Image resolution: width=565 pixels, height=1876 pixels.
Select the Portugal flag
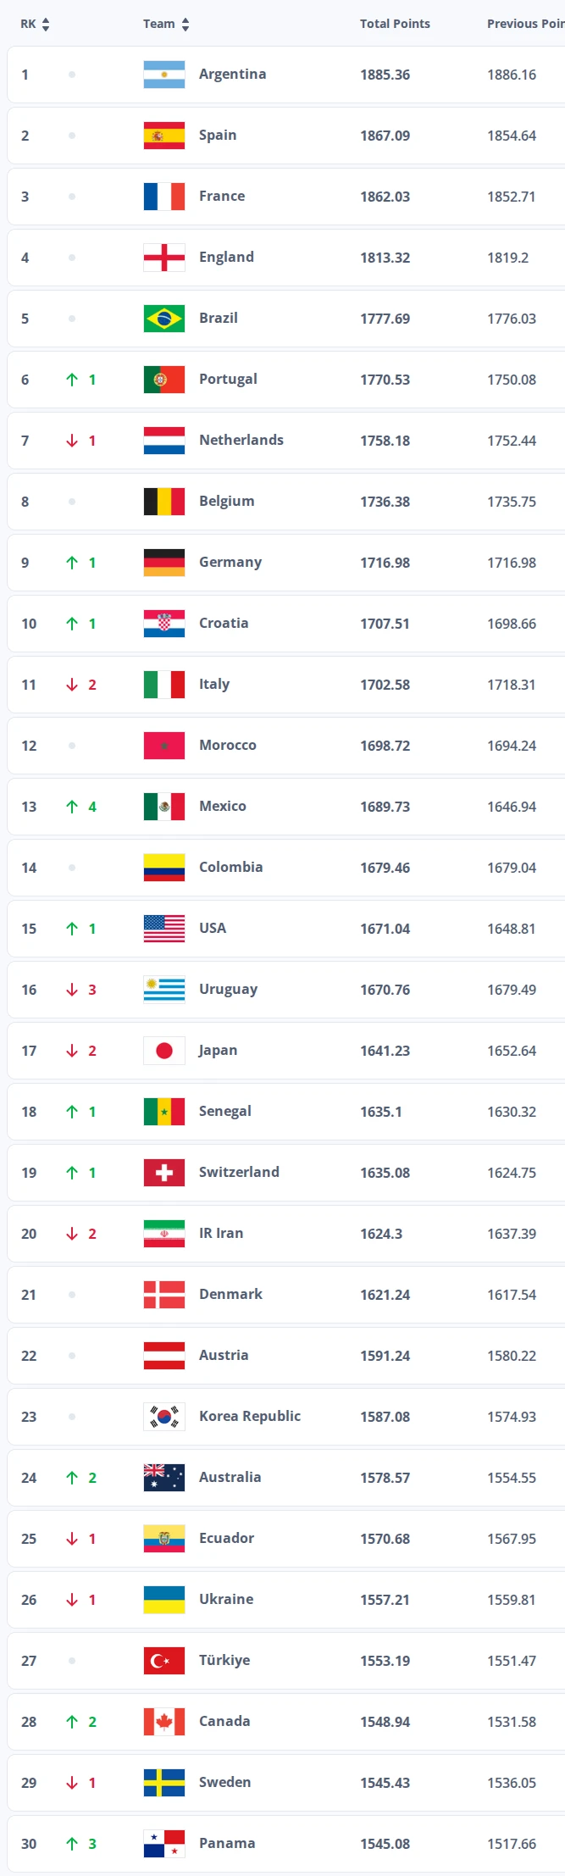(x=164, y=380)
